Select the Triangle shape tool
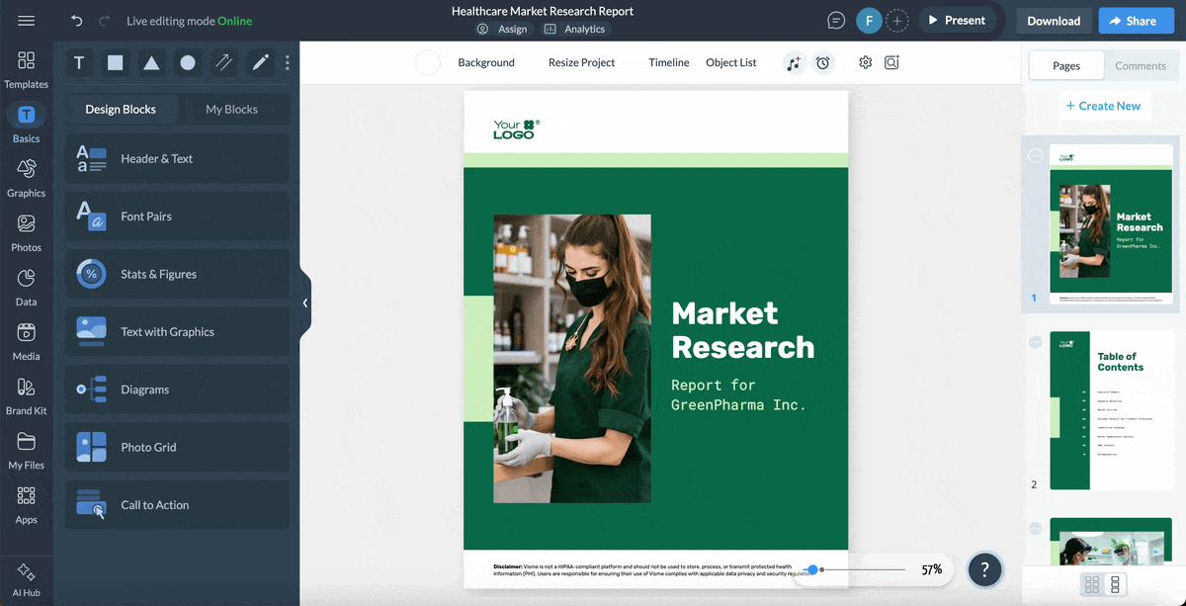The width and height of the screenshot is (1186, 606). point(150,62)
